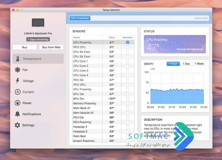Click the fan blade icon

click(18, 70)
